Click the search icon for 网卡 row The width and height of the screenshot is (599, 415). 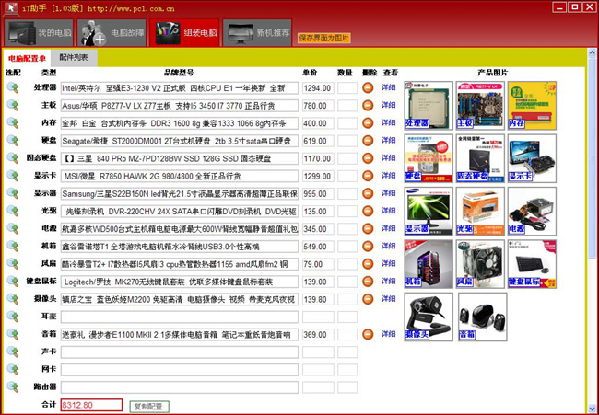13,369
